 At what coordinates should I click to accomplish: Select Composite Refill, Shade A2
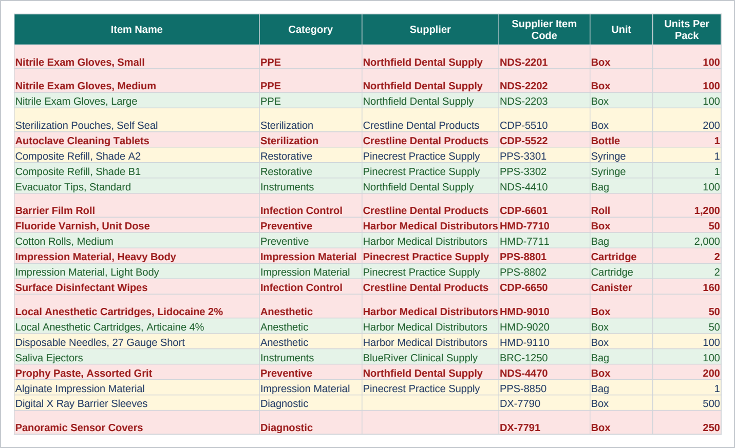(x=137, y=156)
